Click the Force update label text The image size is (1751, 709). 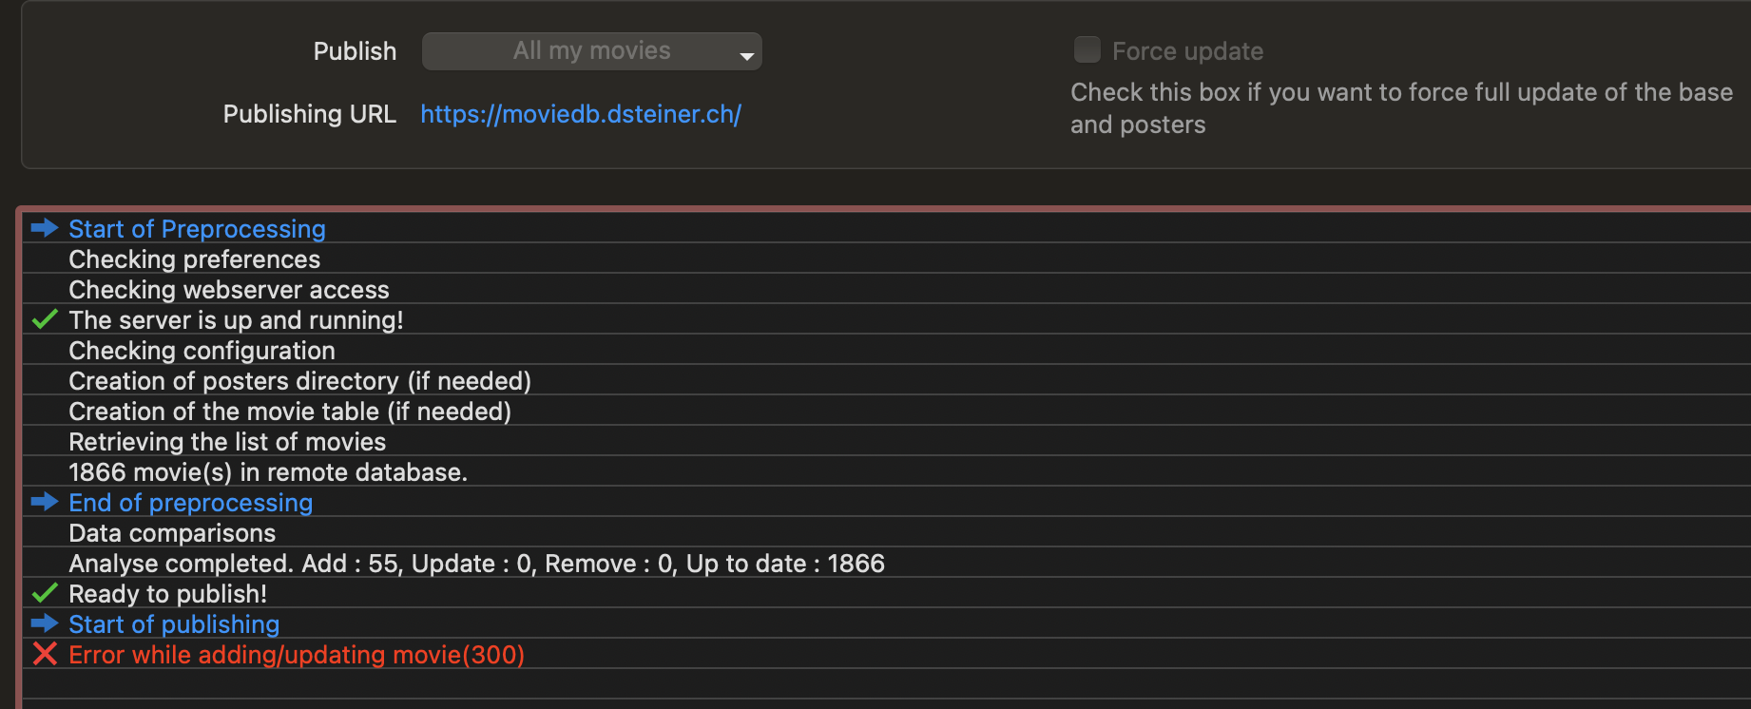pos(1187,51)
